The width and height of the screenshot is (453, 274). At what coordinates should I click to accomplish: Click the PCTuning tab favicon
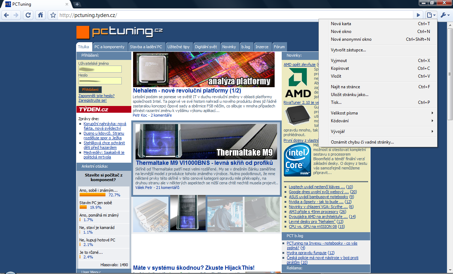tap(8, 4)
